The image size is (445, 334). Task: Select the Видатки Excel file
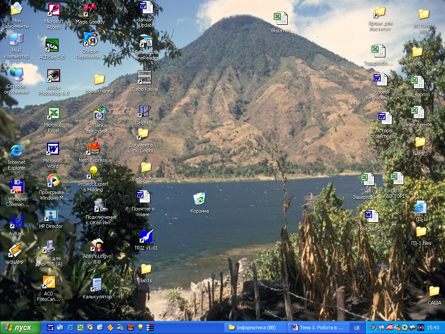(x=281, y=19)
